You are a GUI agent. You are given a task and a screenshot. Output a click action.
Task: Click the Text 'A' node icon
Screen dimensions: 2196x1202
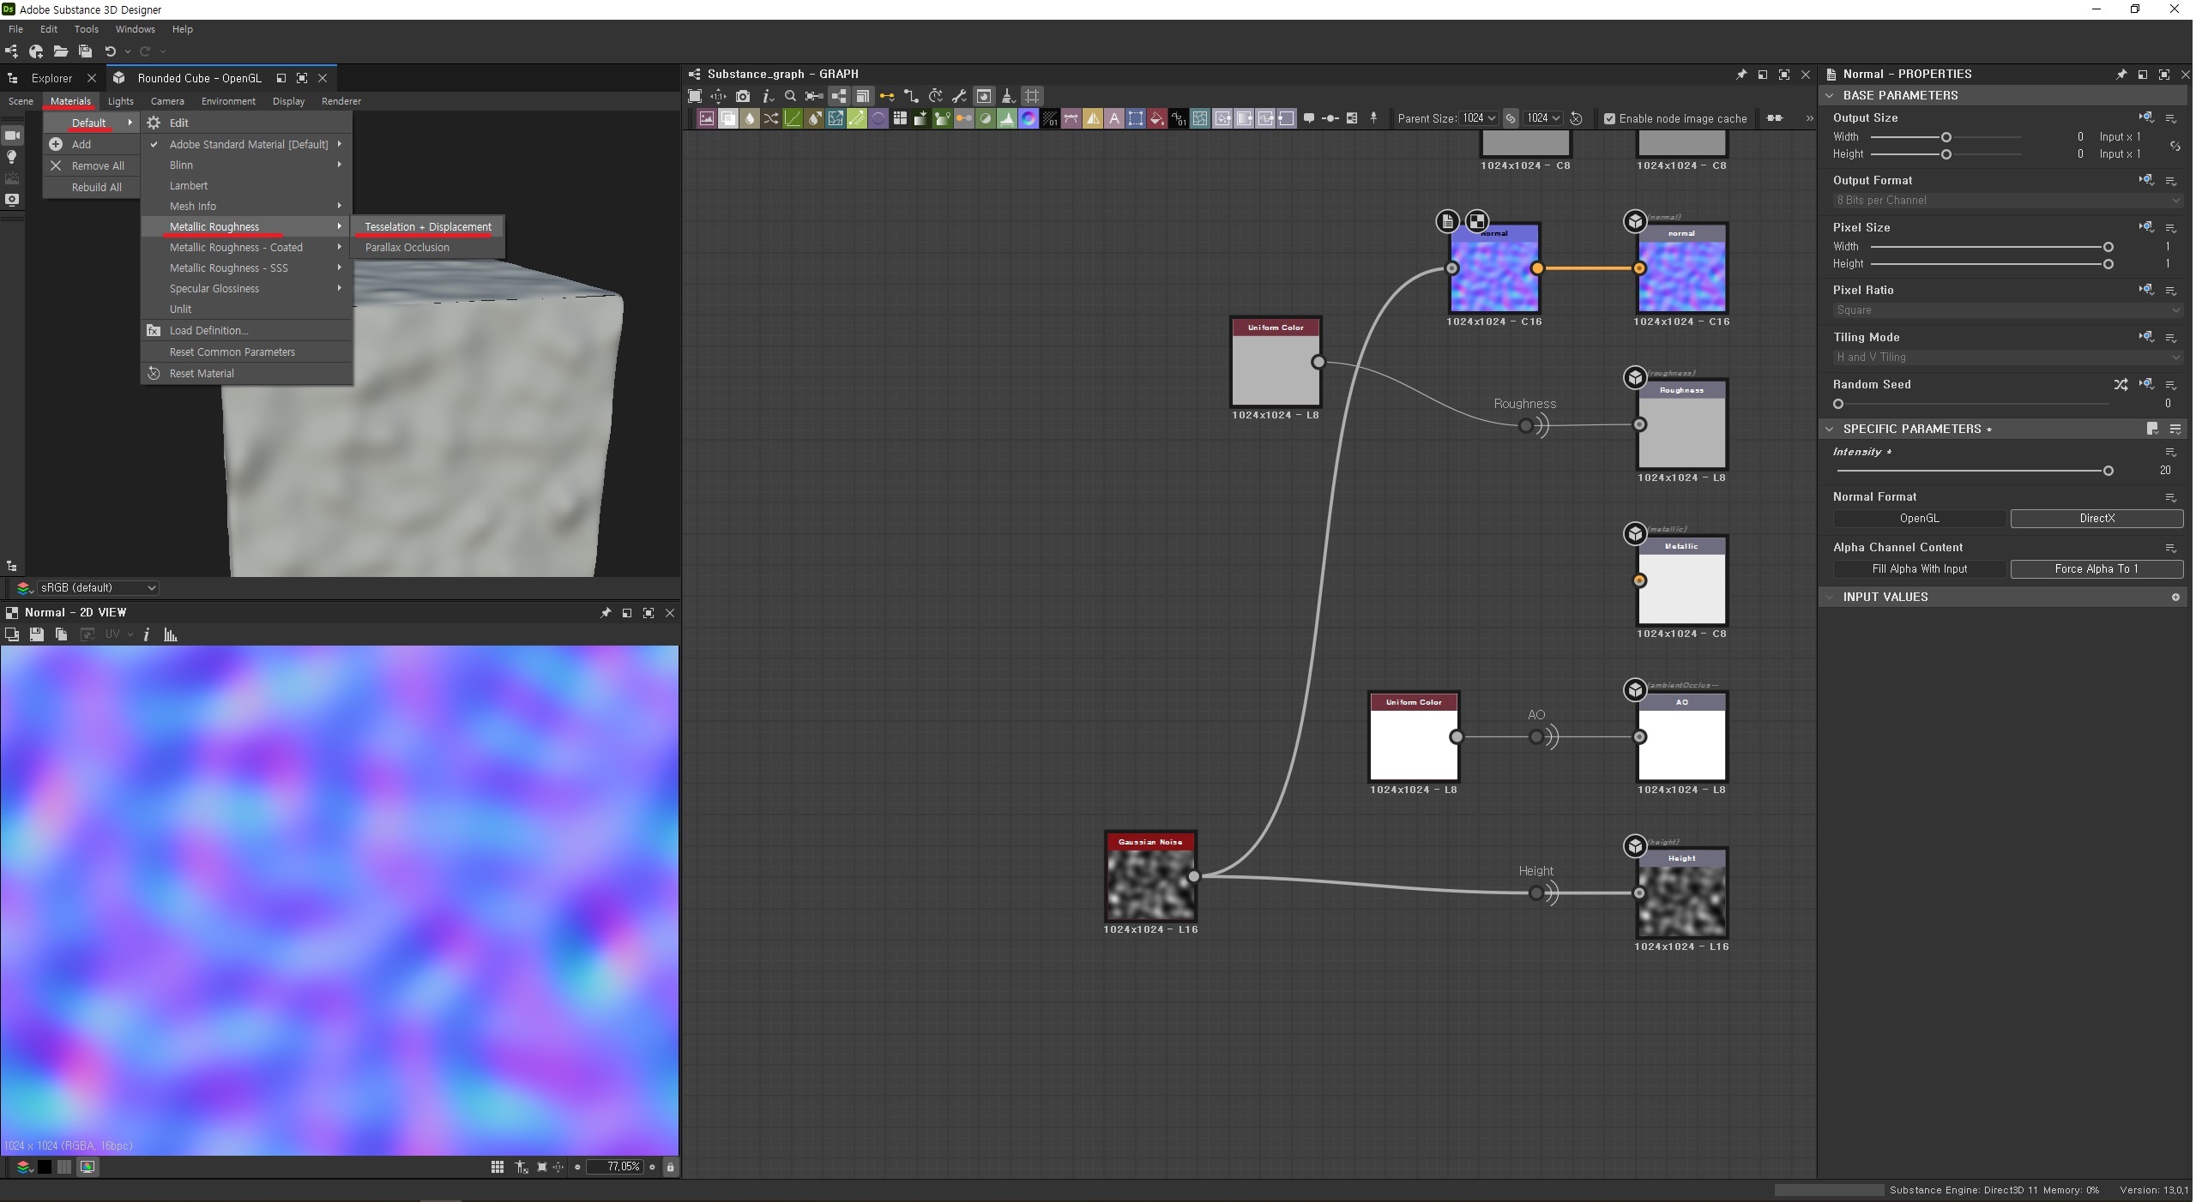(x=1114, y=118)
